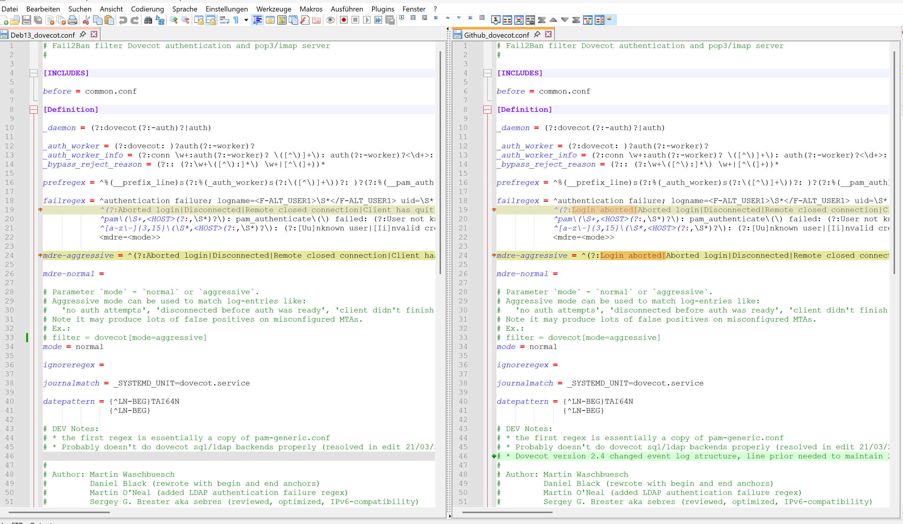903x524 pixels.
Task: Toggle the compare navigation bar icon
Action: coord(600,20)
